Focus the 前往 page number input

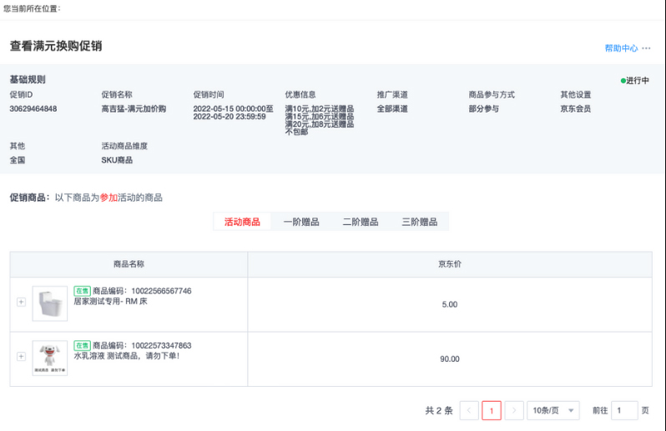click(624, 410)
